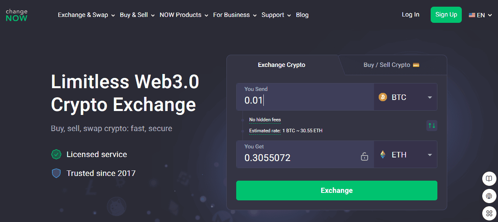Open the four-squares apps floating icon

489,213
